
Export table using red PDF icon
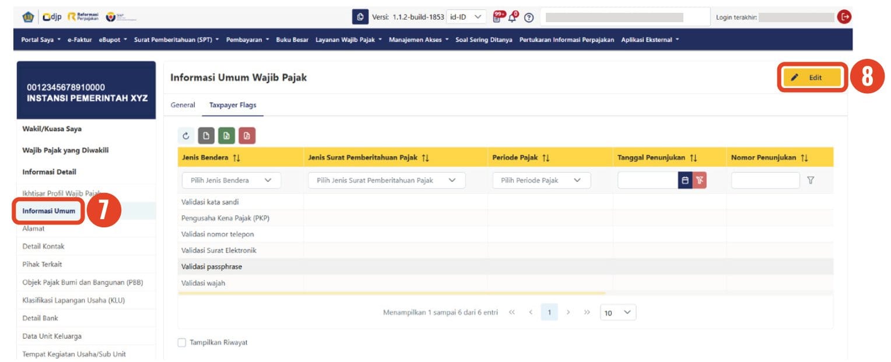(x=247, y=136)
